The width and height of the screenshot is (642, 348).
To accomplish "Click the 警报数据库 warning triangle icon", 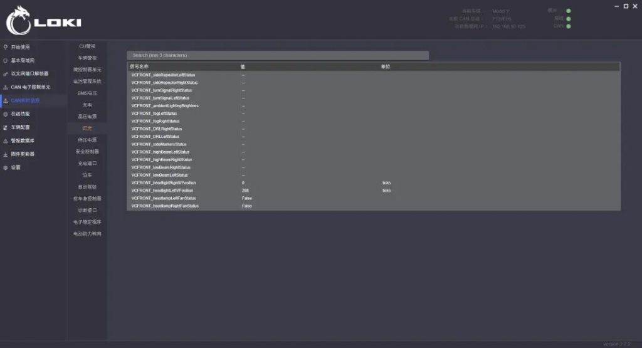I will tap(5, 141).
